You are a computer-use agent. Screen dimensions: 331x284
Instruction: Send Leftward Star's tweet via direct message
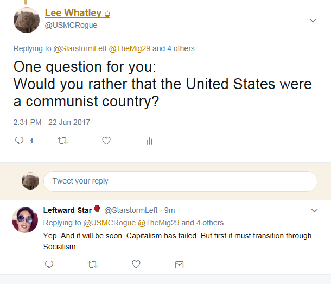point(179,264)
